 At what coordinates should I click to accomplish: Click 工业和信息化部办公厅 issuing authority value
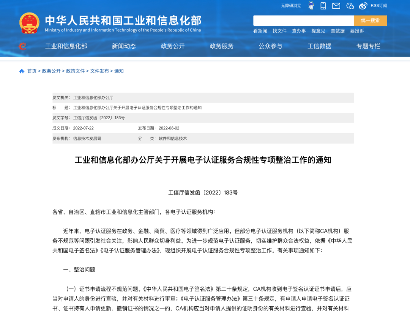pos(93,98)
